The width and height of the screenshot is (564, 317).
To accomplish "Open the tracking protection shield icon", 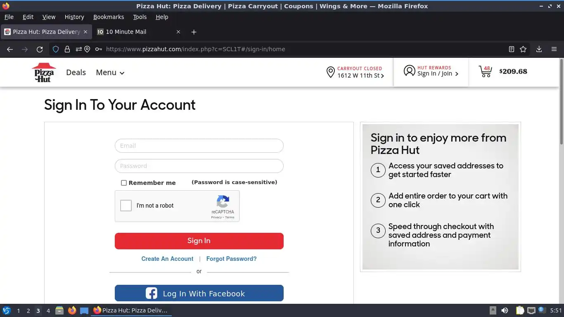I will point(56,49).
